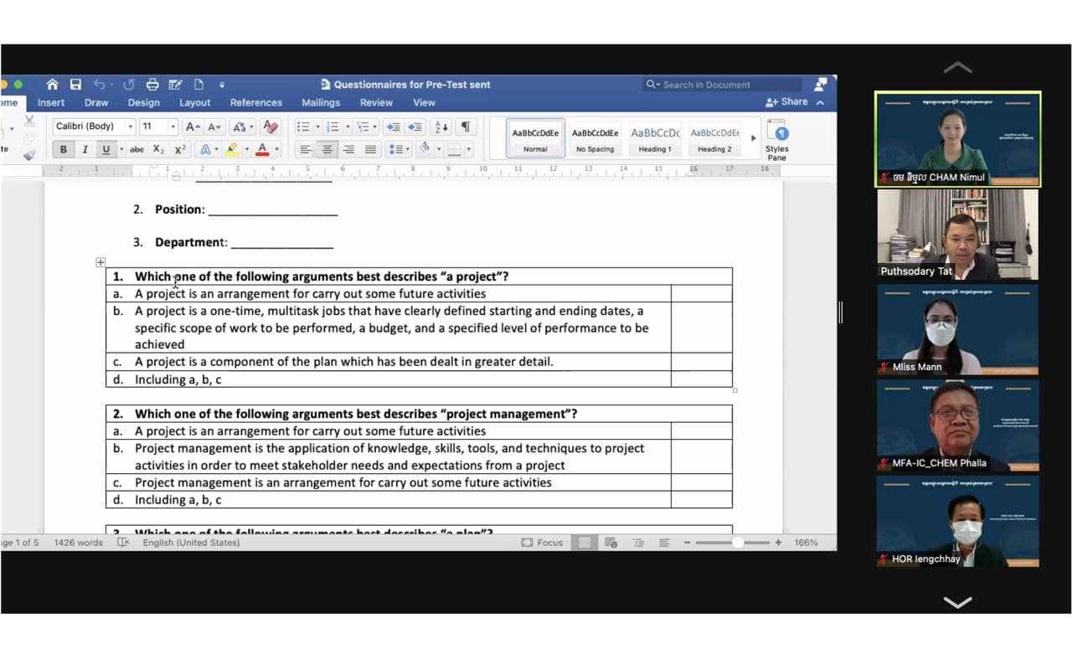This screenshot has height=670, width=1072.
Task: Open the Styles Pane
Action: tap(777, 140)
